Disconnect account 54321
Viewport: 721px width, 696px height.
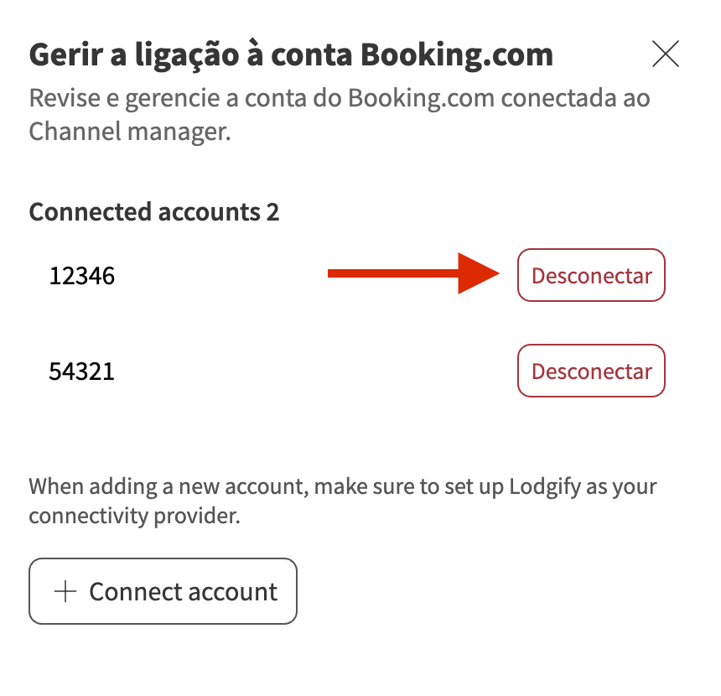(x=591, y=371)
